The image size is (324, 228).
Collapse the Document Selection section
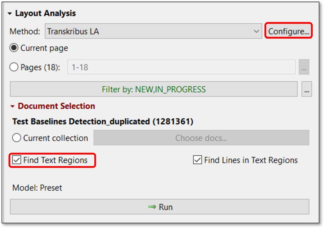point(12,106)
